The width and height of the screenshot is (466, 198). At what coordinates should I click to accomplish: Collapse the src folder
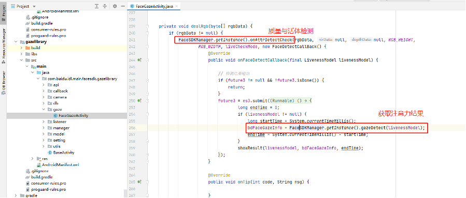pos(21,60)
